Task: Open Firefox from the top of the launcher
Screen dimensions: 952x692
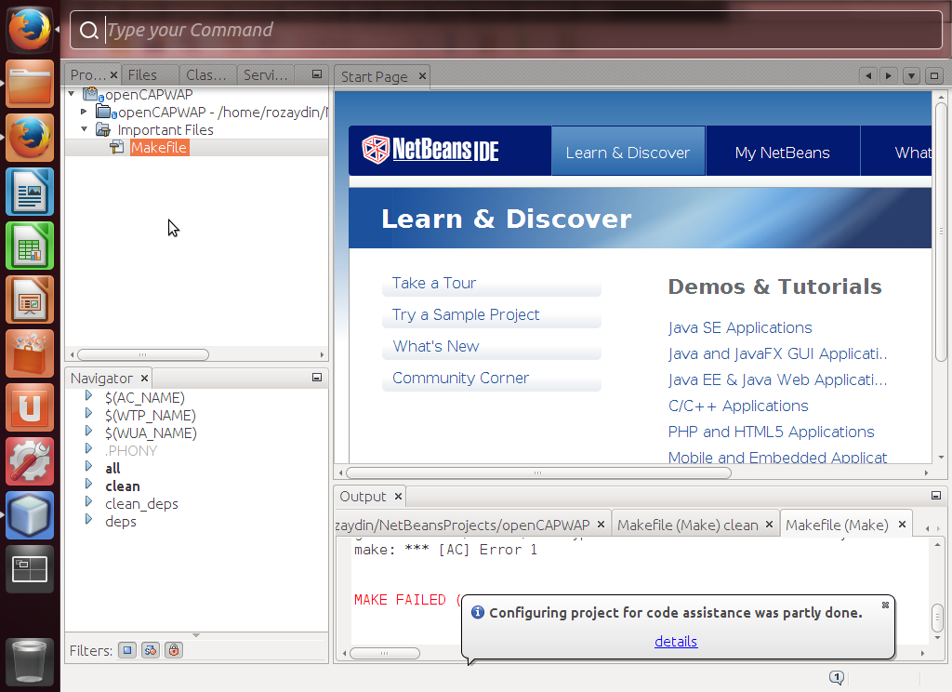Action: [x=29, y=29]
